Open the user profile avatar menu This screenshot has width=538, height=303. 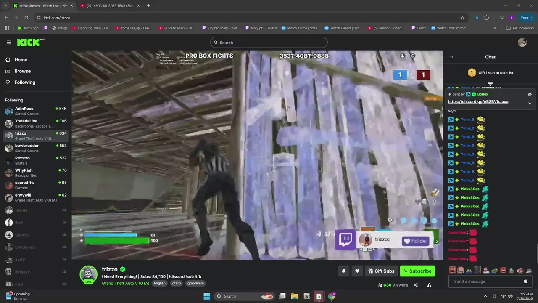[522, 43]
